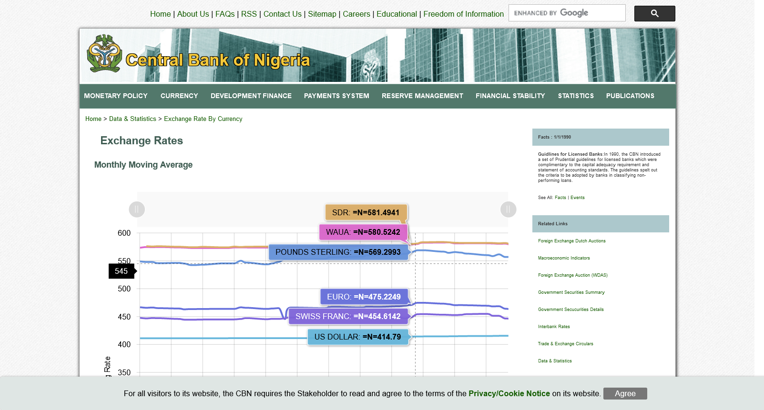Click the Central Bank of Nigeria logo
This screenshot has height=410, width=764.
pos(104,53)
